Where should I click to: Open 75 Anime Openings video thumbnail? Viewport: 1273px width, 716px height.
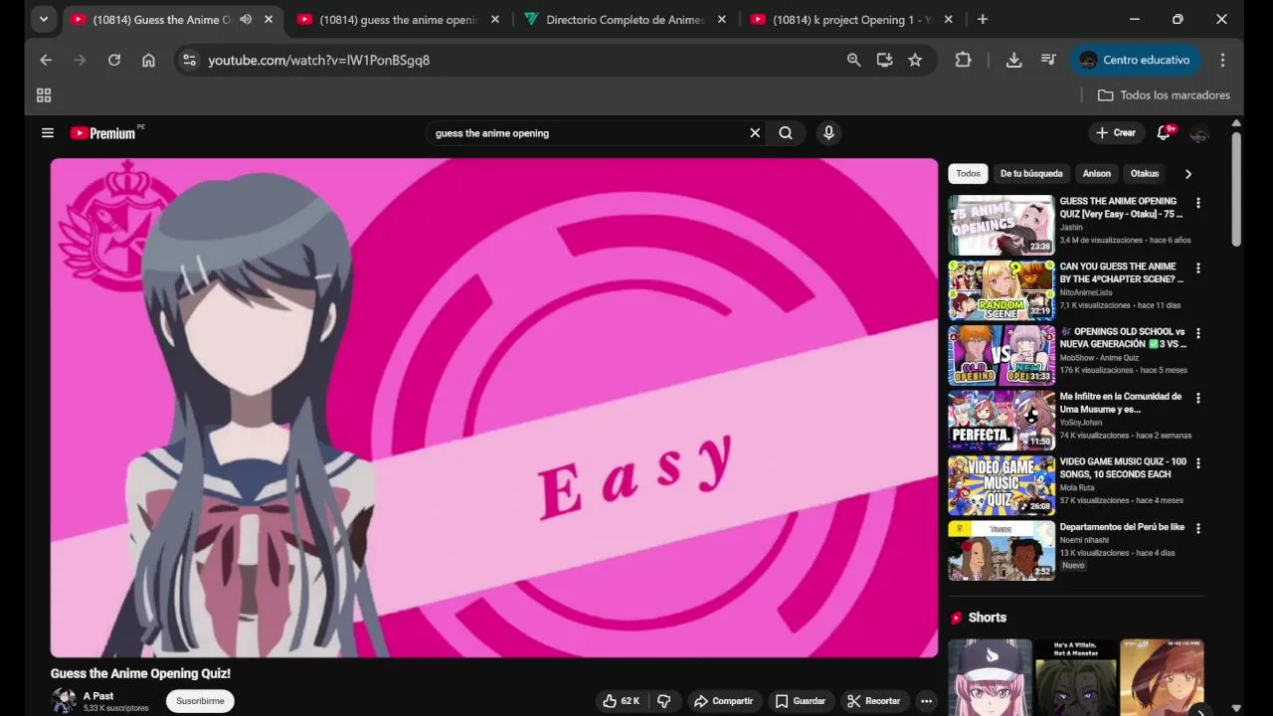tap(1000, 225)
